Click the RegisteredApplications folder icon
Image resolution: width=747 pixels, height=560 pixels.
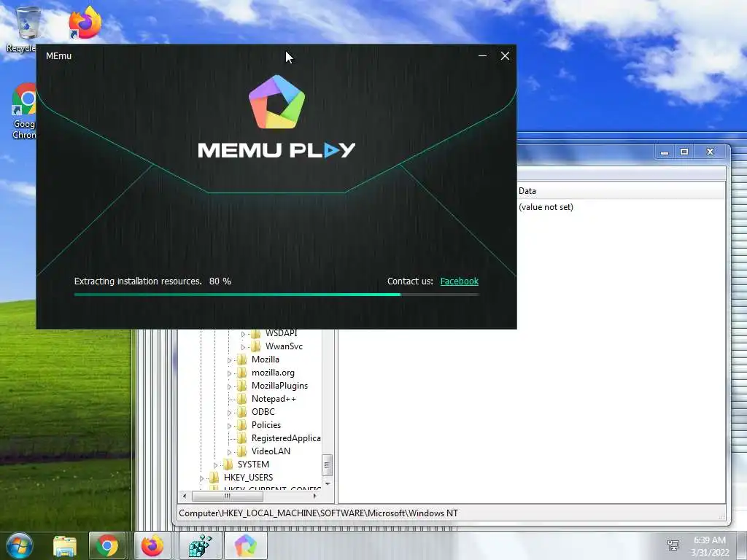[x=242, y=438]
